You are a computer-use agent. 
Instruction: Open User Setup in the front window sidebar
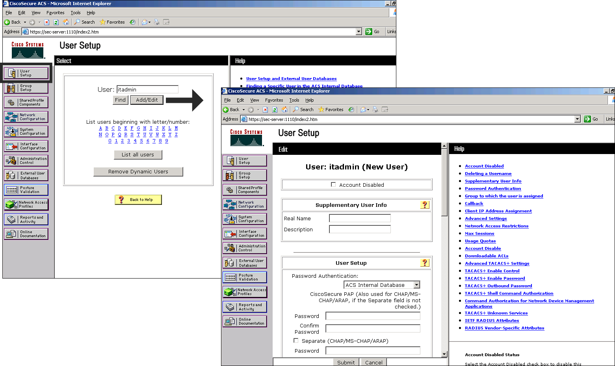click(245, 161)
